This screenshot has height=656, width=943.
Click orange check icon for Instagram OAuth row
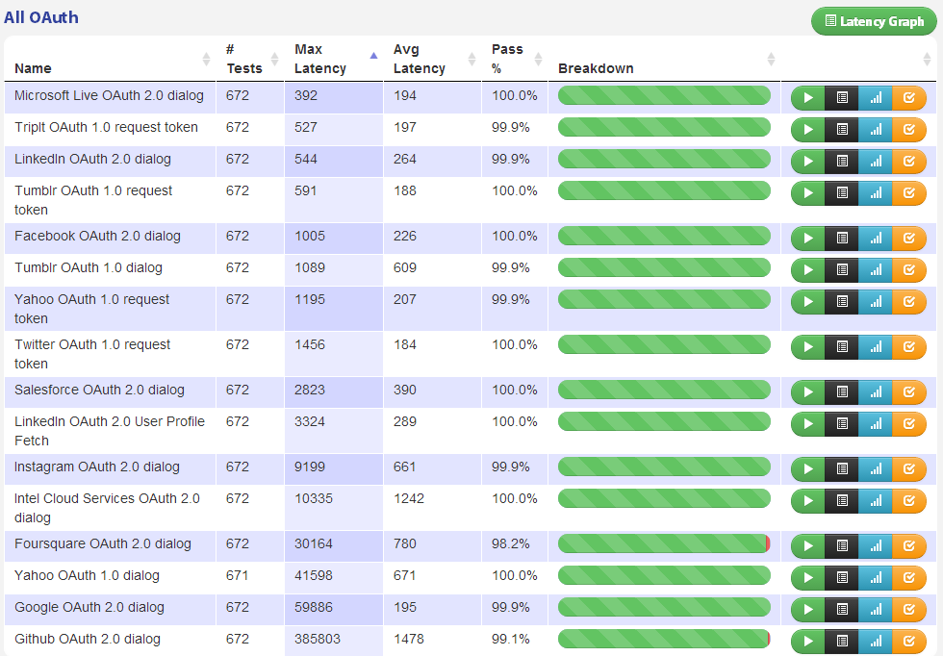(x=909, y=469)
